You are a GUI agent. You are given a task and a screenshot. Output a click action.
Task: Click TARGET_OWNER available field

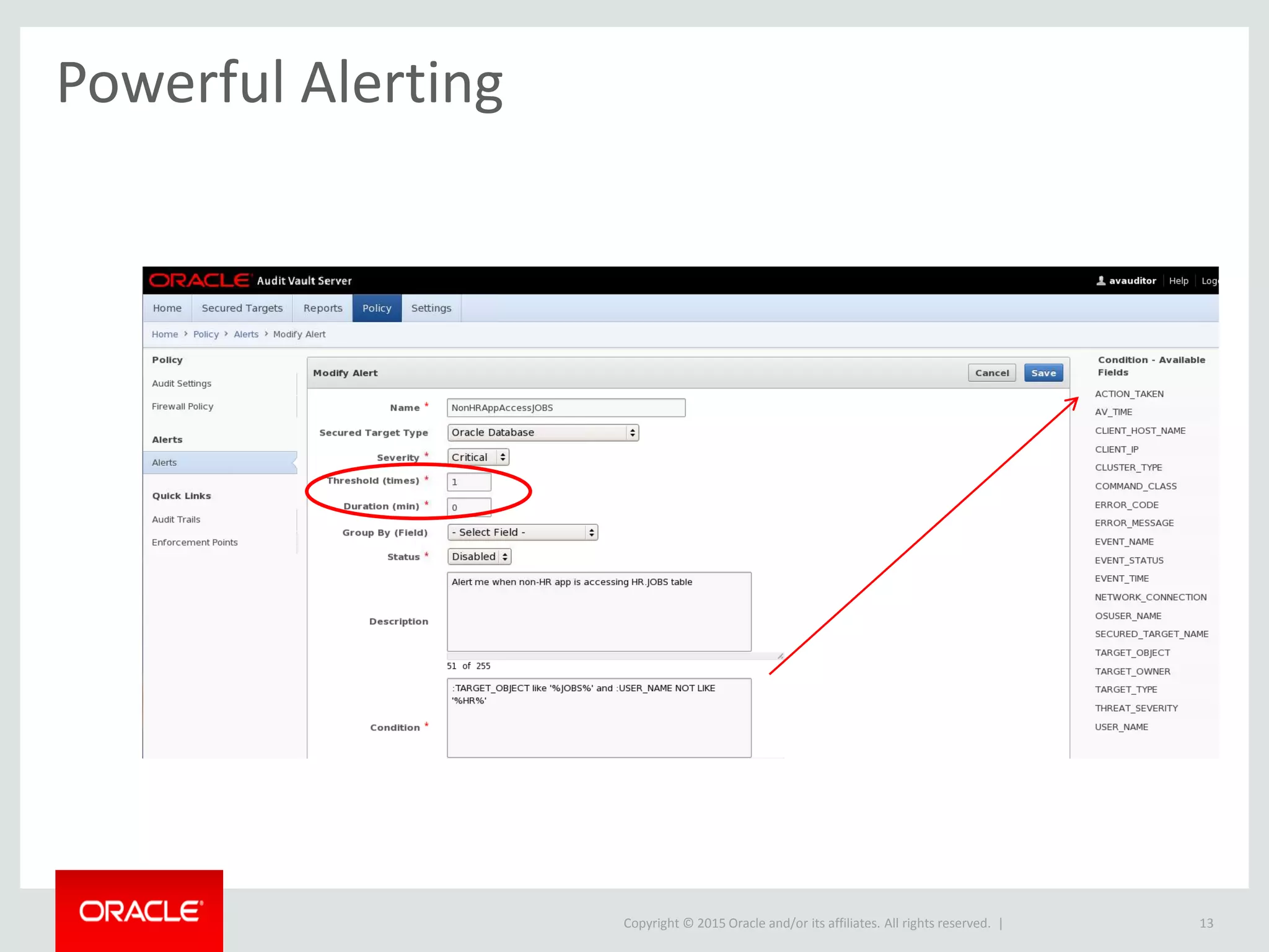pyautogui.click(x=1132, y=671)
